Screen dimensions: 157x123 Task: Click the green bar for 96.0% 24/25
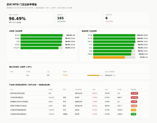113,48
